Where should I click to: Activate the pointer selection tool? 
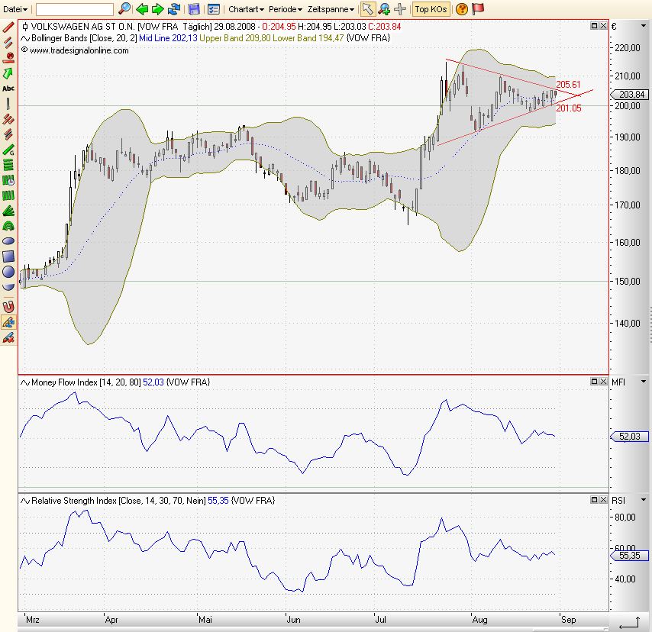[367, 8]
